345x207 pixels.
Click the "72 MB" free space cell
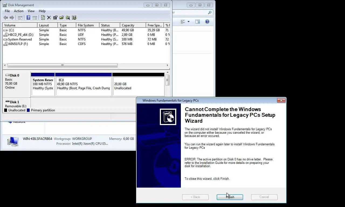pos(152,39)
